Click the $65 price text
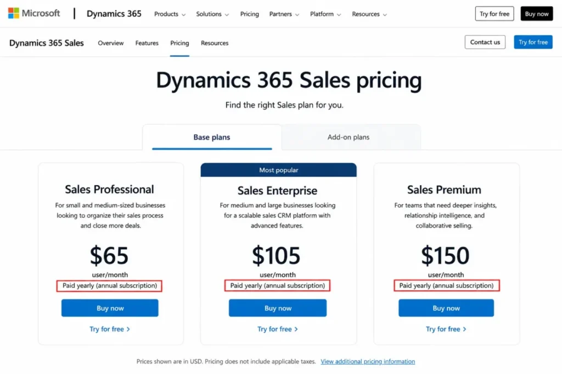This screenshot has width=562, height=374. coord(109,255)
